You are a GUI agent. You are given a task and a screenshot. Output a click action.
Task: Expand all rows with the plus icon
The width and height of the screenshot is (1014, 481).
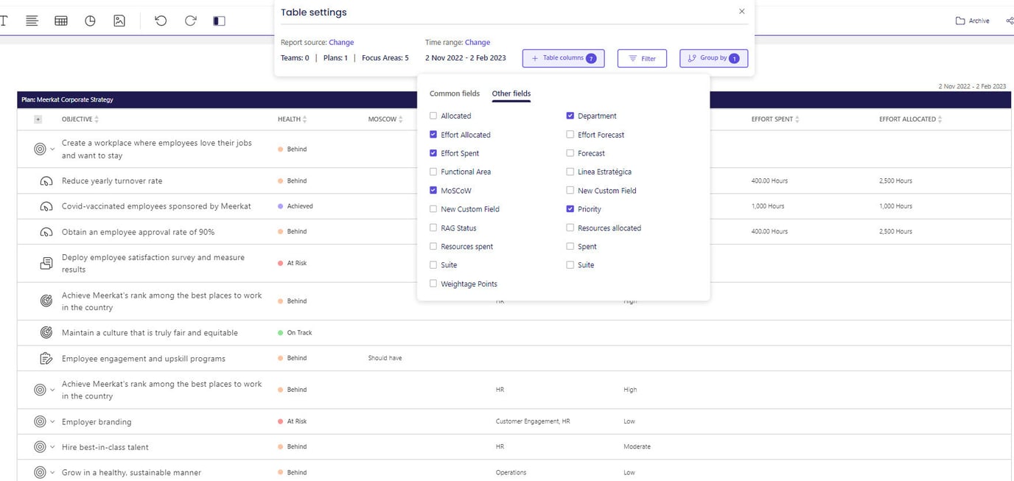pyautogui.click(x=38, y=119)
